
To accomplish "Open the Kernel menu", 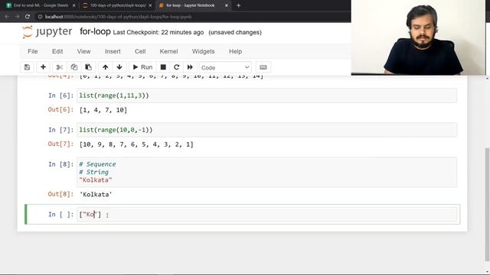I will (x=168, y=51).
